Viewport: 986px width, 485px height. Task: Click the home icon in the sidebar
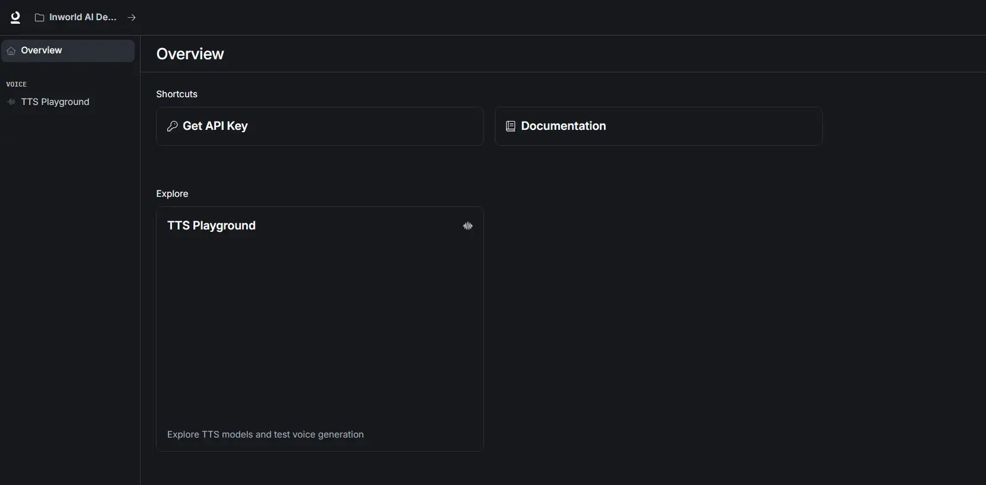11,51
